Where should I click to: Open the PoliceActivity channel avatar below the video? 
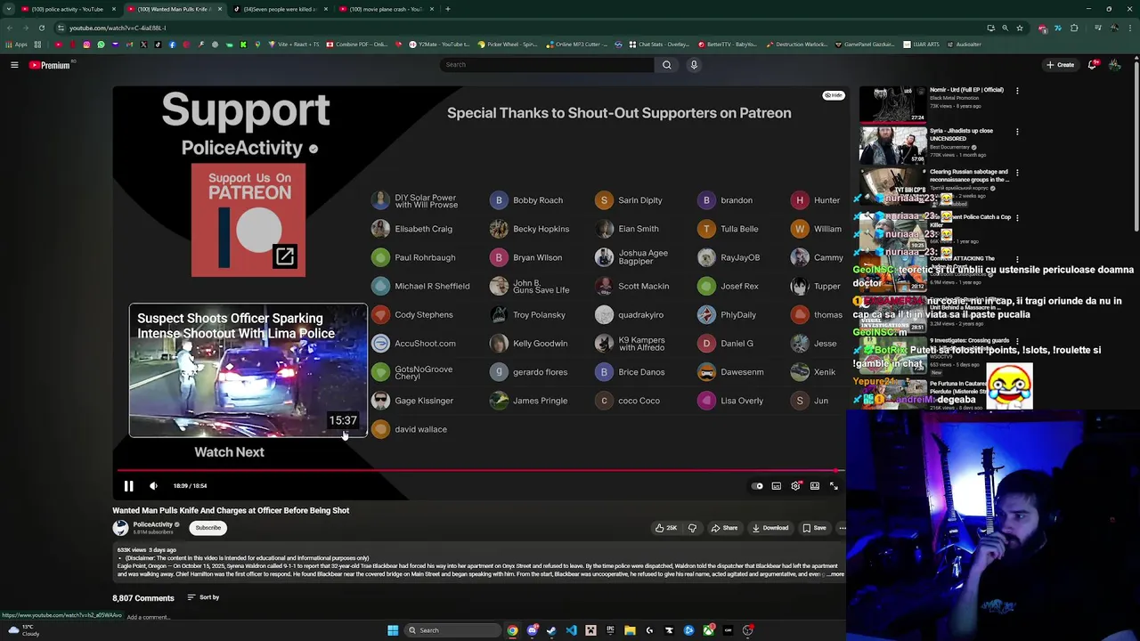coord(120,528)
